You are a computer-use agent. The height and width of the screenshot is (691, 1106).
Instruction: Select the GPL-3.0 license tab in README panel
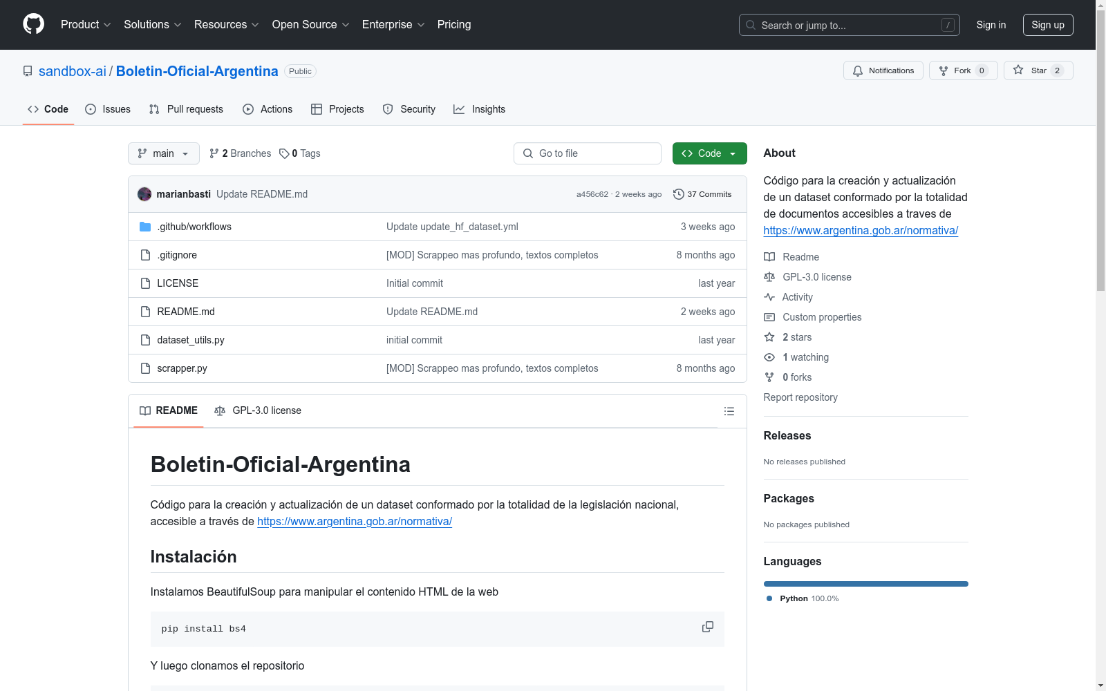point(258,410)
